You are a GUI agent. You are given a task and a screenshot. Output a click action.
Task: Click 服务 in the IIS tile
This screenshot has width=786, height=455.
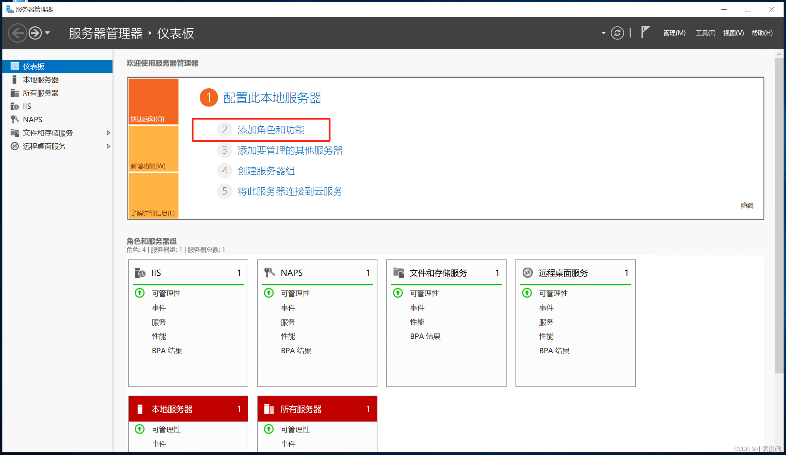point(159,322)
